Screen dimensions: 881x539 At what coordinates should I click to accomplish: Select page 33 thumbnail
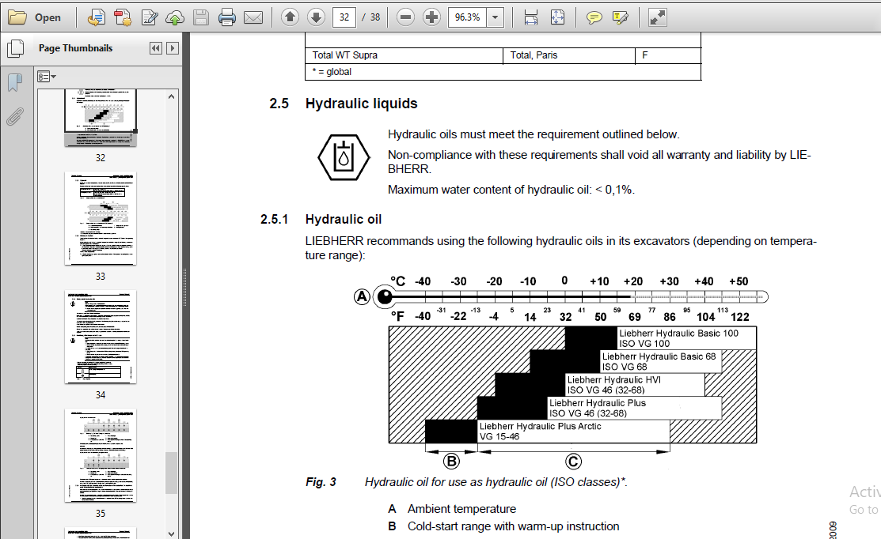101,218
